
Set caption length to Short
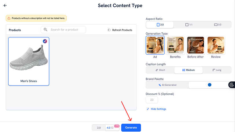[x=160, y=70]
